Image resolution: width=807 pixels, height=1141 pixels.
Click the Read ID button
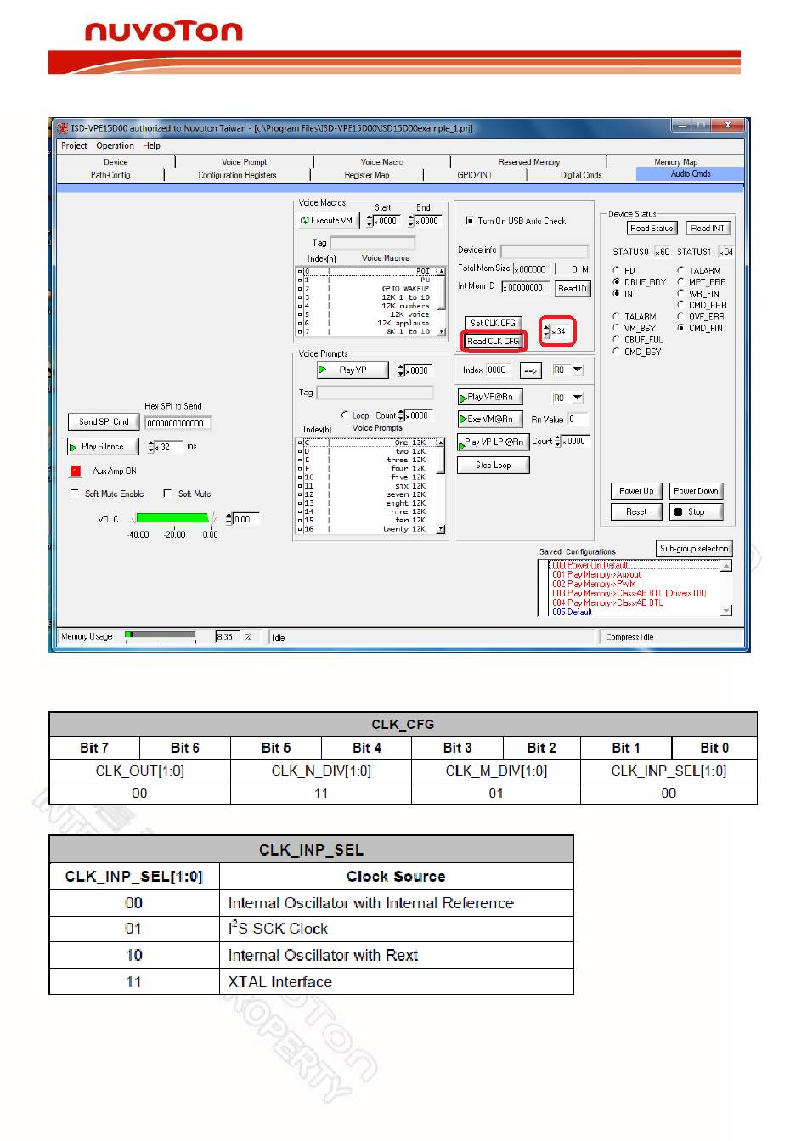coord(573,289)
